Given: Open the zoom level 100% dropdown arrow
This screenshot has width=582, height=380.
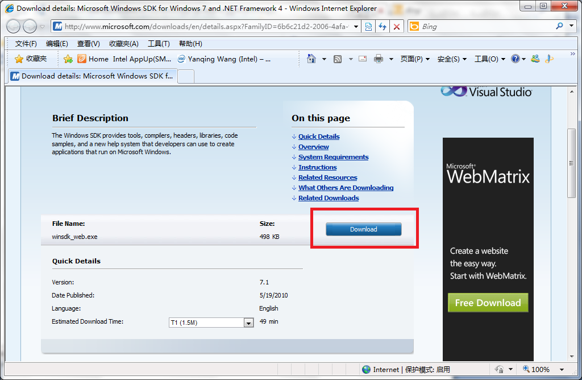Looking at the screenshot, I should point(562,370).
